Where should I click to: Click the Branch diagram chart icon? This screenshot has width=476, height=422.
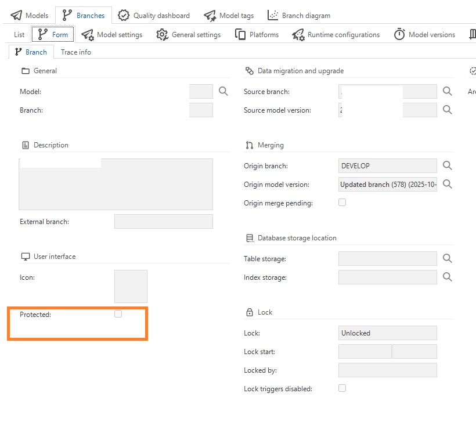tap(273, 15)
